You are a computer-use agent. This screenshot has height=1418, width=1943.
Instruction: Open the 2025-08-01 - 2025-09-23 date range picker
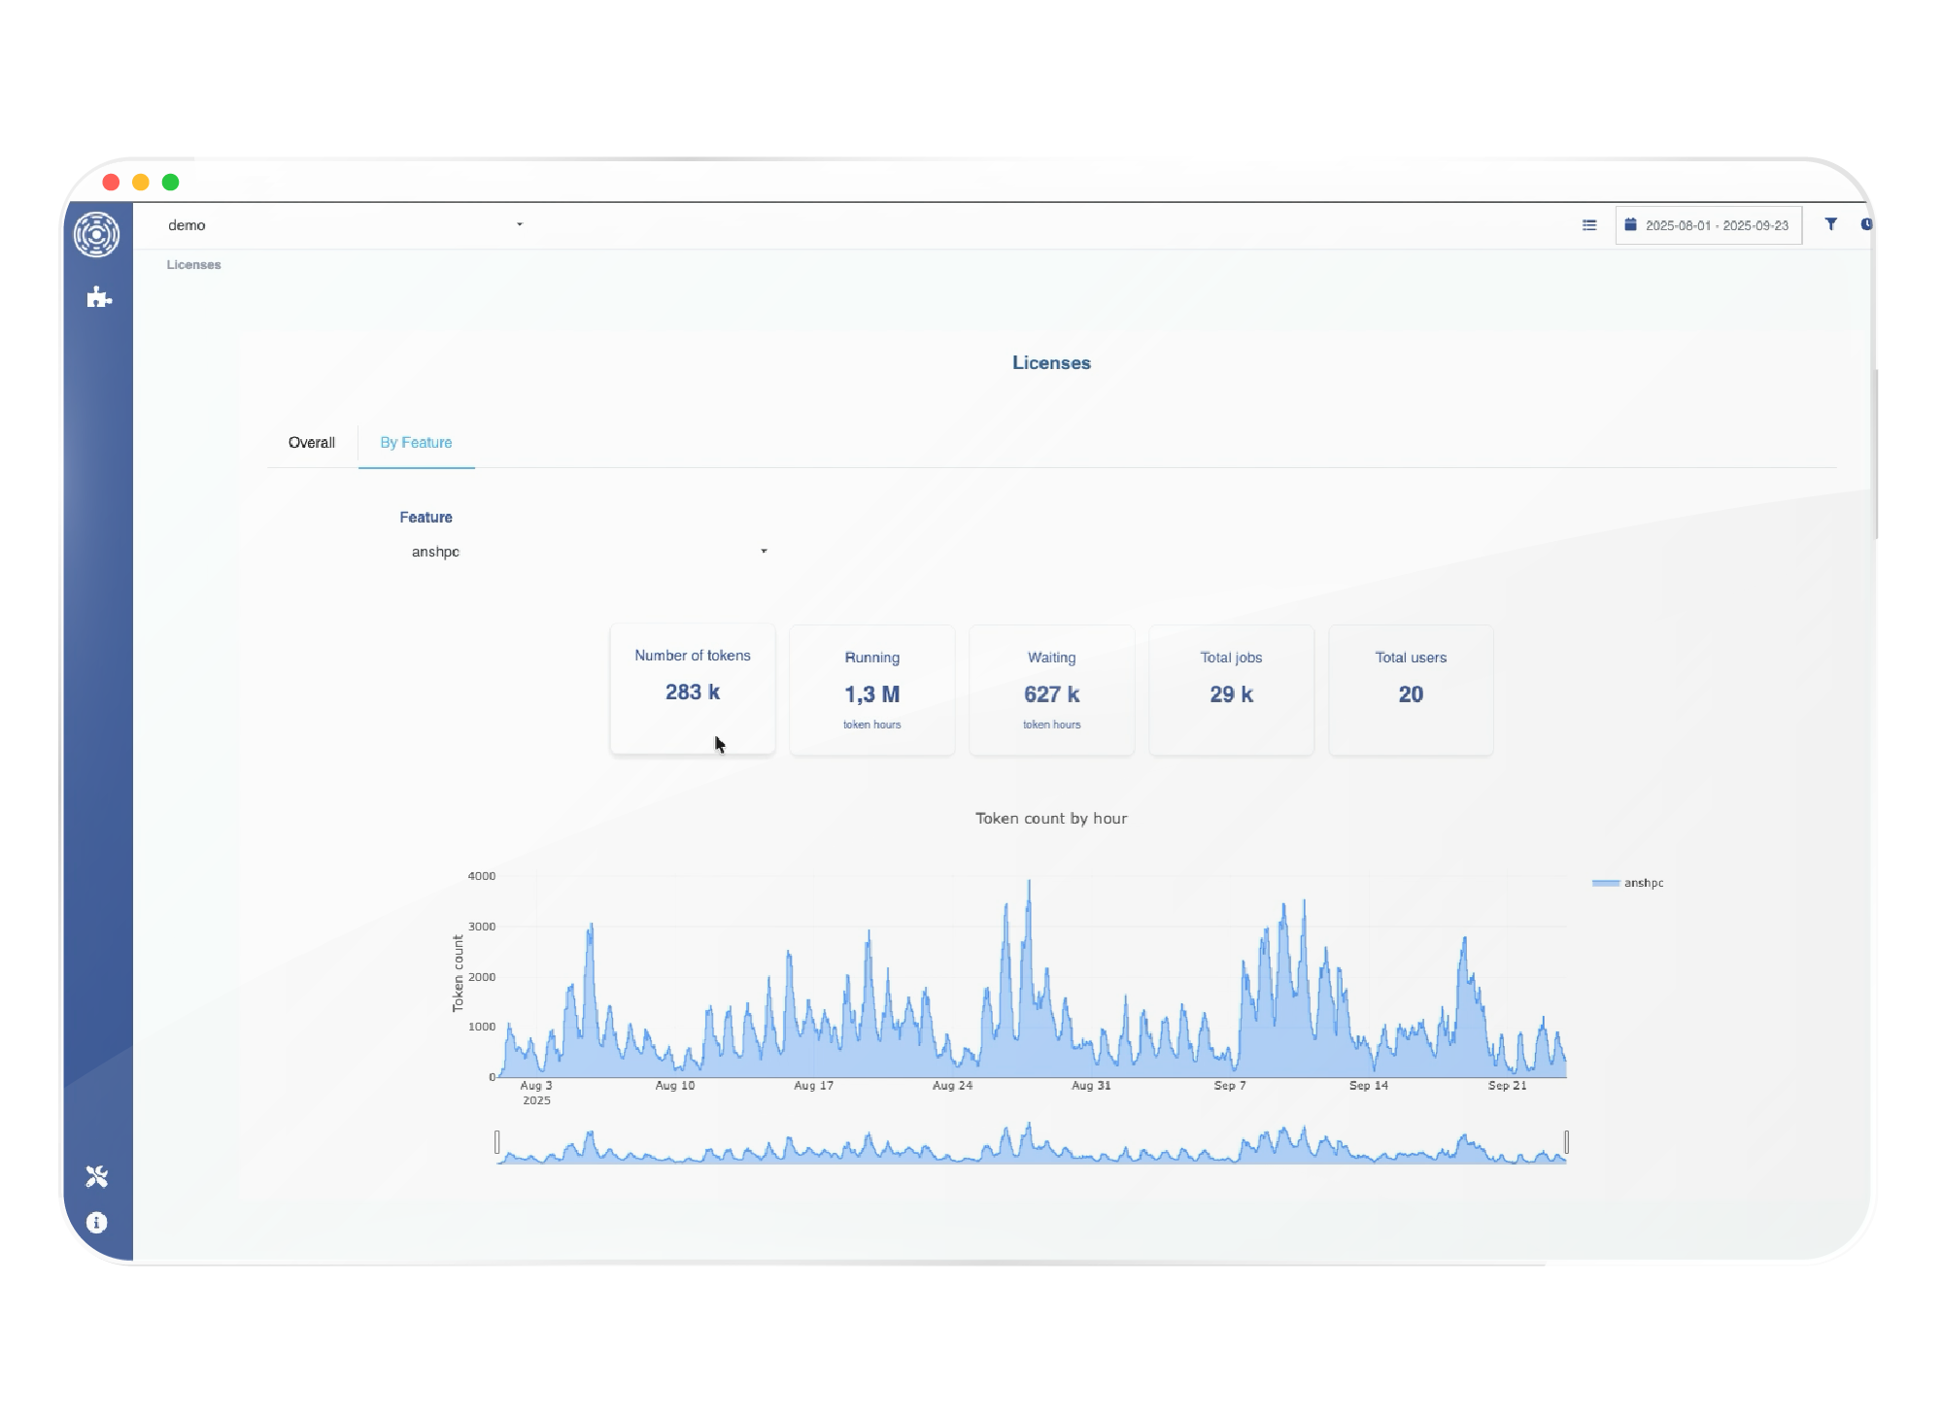pos(1716,225)
